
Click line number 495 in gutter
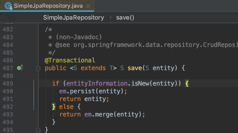[8, 130]
